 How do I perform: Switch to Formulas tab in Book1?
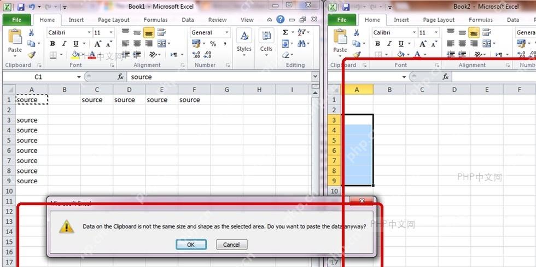click(155, 20)
